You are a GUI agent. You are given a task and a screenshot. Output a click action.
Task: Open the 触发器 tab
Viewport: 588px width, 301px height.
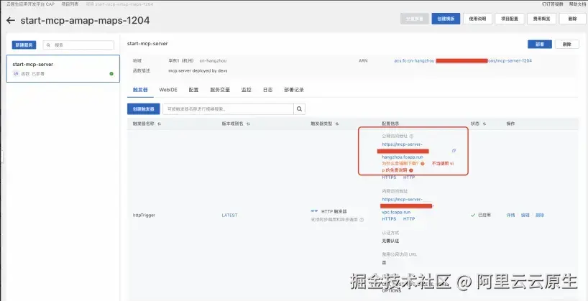[140, 90]
